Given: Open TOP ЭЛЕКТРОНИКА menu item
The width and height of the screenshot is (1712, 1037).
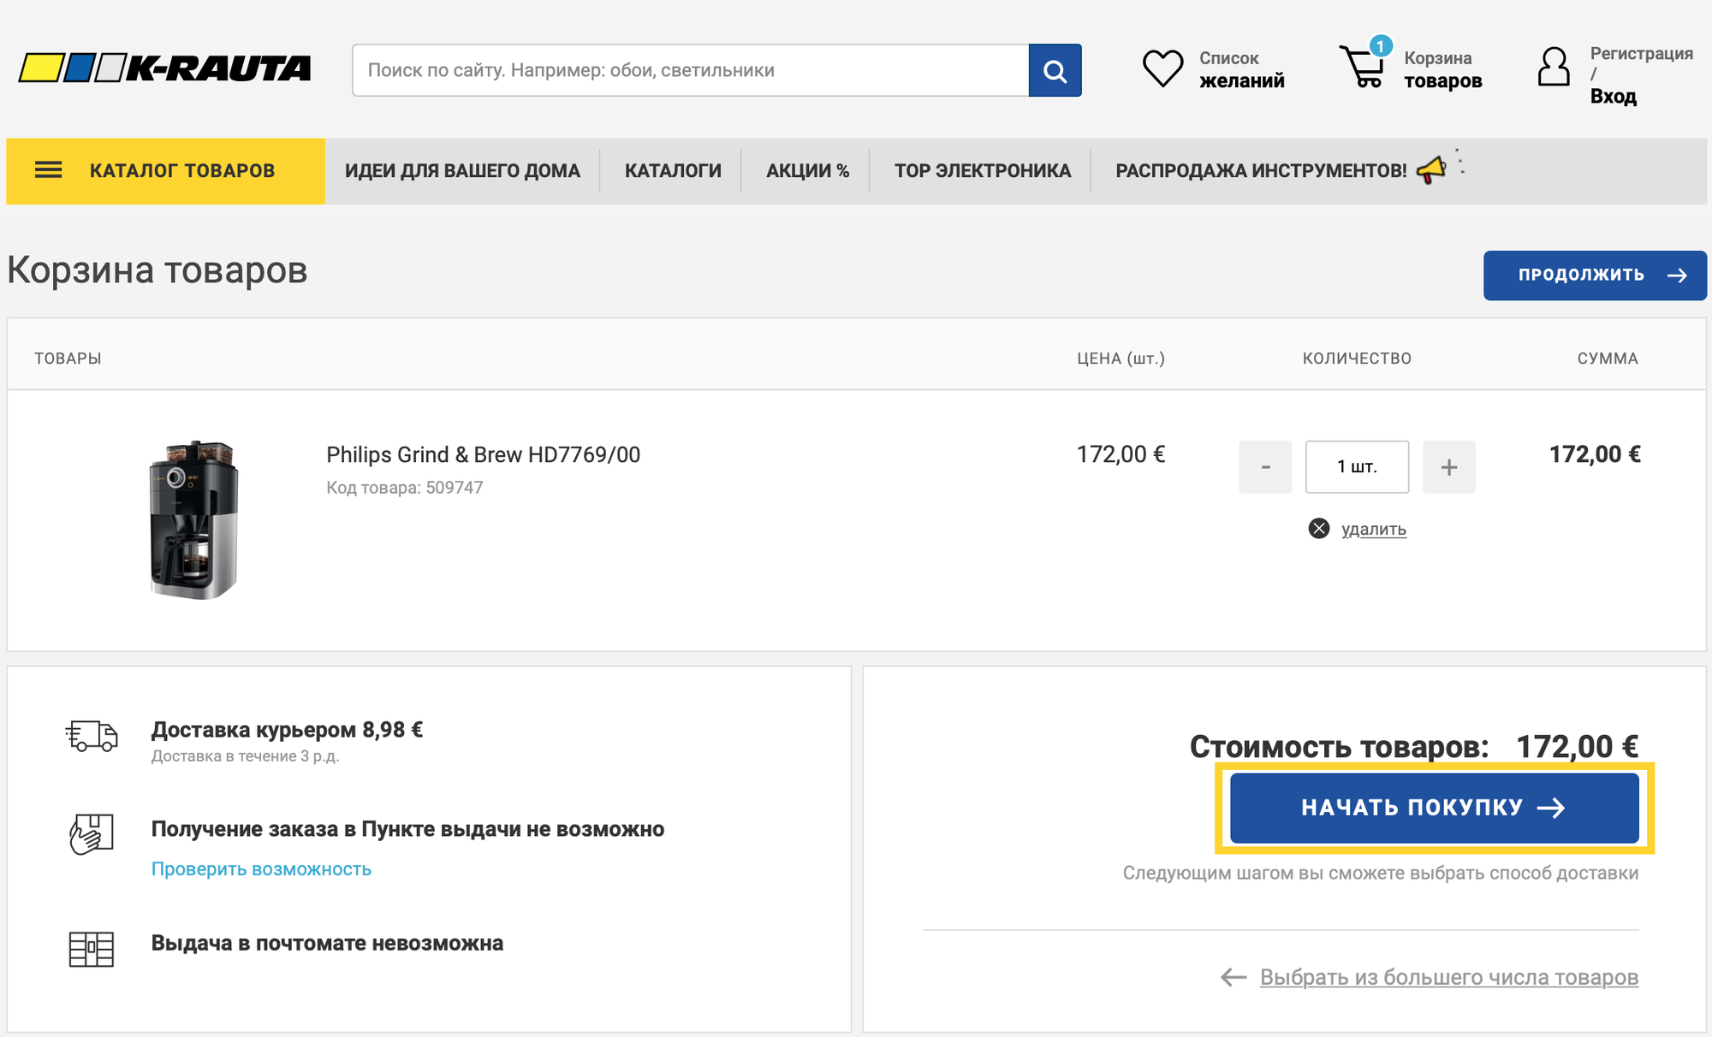Looking at the screenshot, I should 983,170.
